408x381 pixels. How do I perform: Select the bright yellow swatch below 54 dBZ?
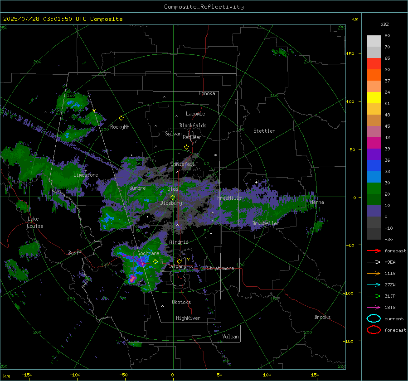[374, 98]
